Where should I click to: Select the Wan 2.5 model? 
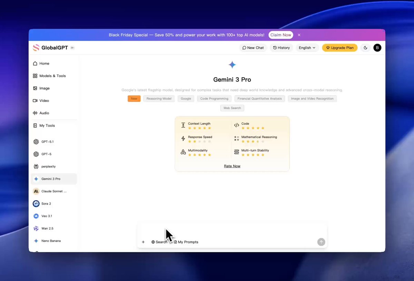click(x=54, y=229)
